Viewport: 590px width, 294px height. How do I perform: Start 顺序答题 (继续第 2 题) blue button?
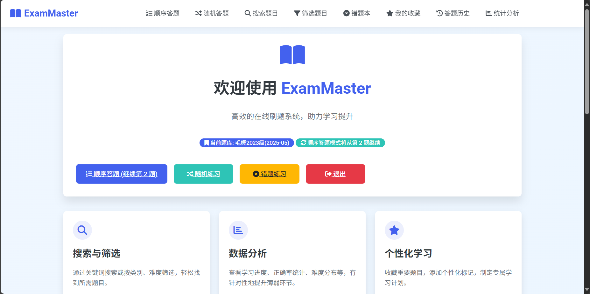122,174
